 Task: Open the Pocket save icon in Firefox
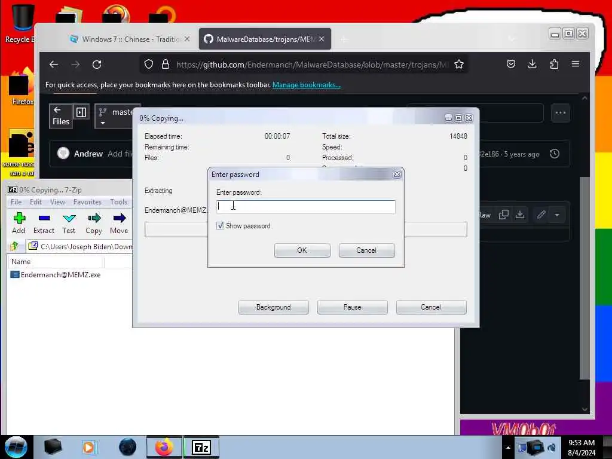(511, 65)
